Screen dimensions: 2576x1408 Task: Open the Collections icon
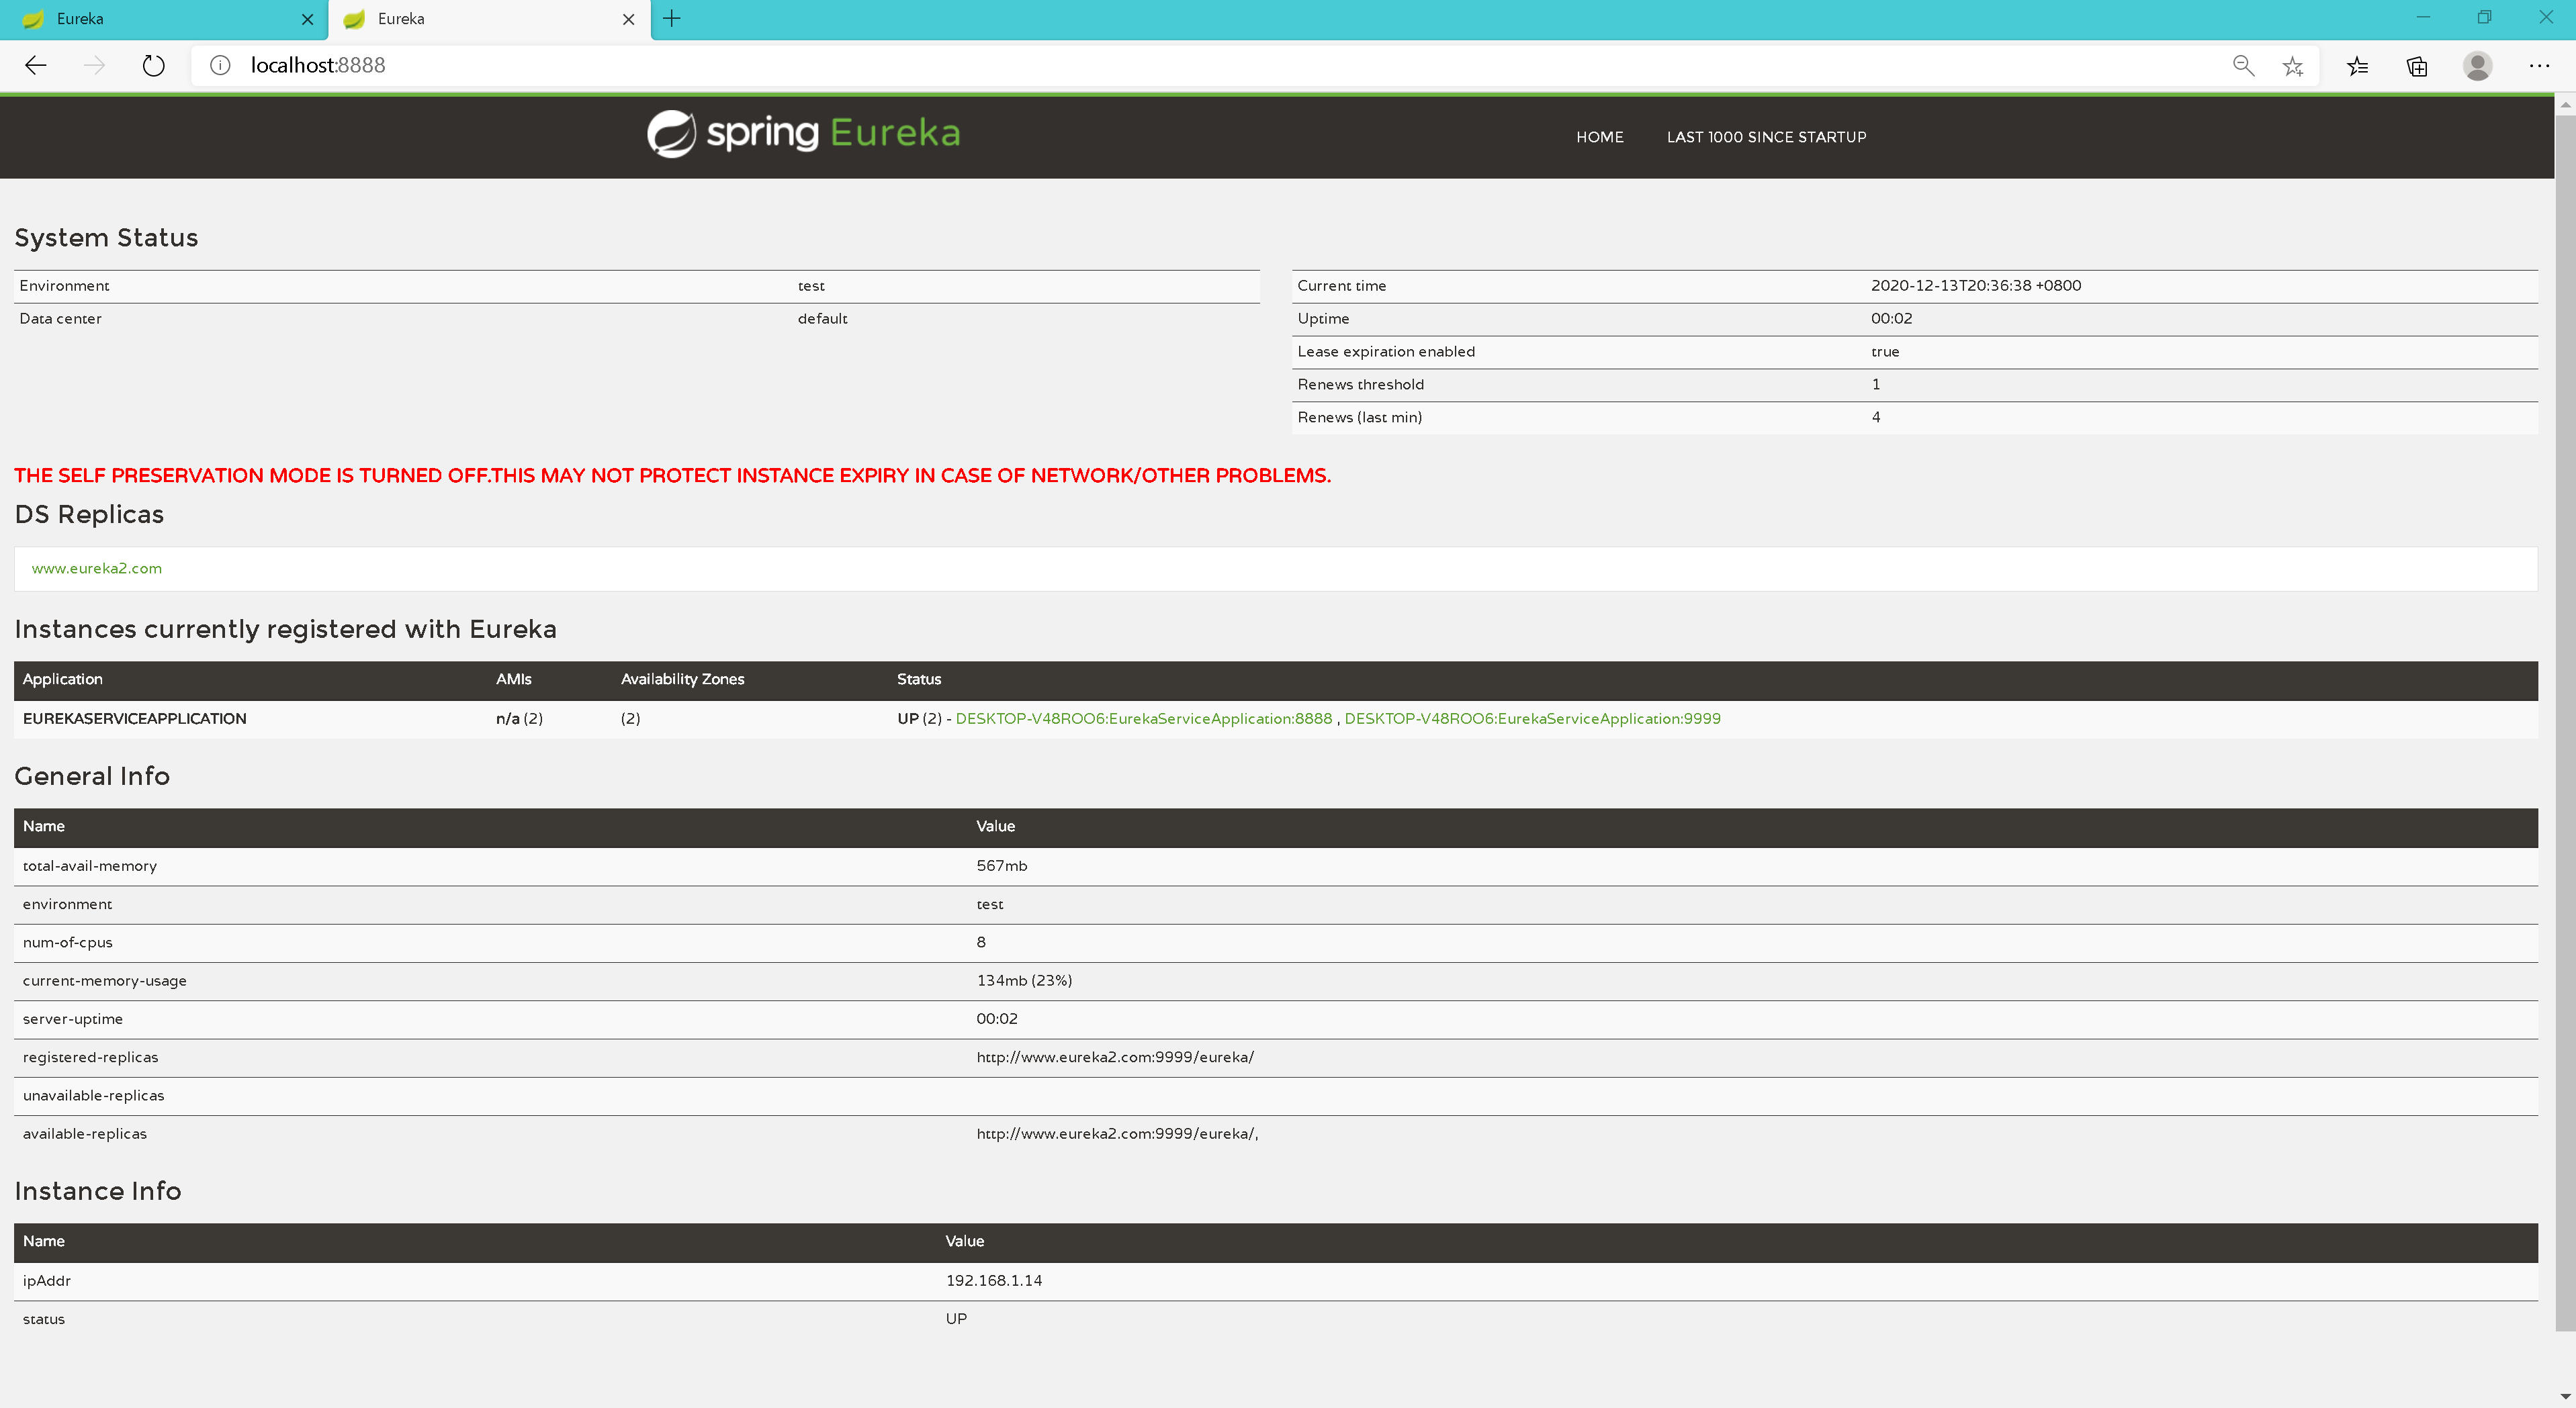[x=2417, y=66]
